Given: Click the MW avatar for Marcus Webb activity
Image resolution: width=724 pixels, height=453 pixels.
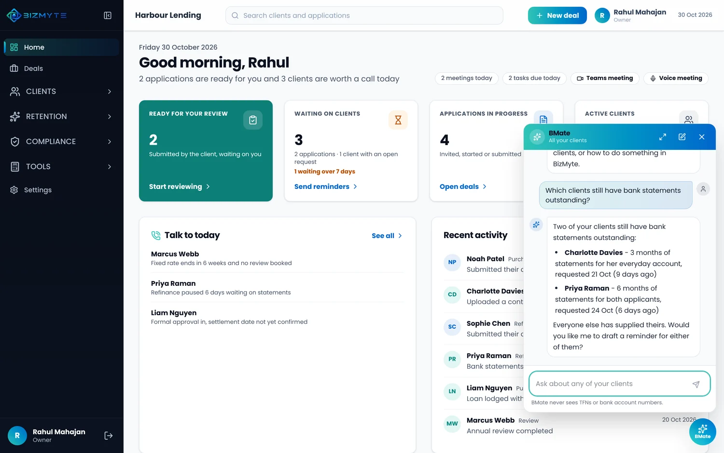Looking at the screenshot, I should pyautogui.click(x=452, y=424).
